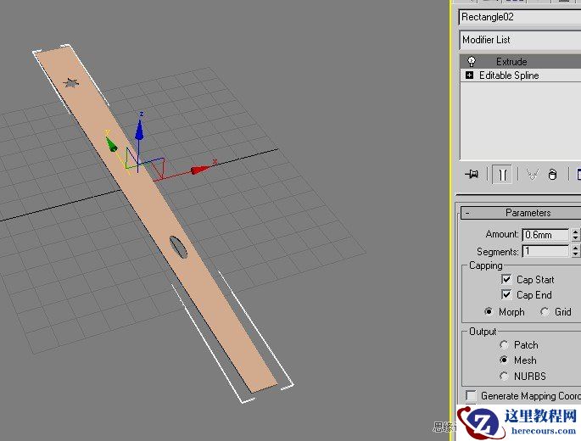This screenshot has width=581, height=441.
Task: Enable Generate Mapping Coords checkbox
Action: 472,395
